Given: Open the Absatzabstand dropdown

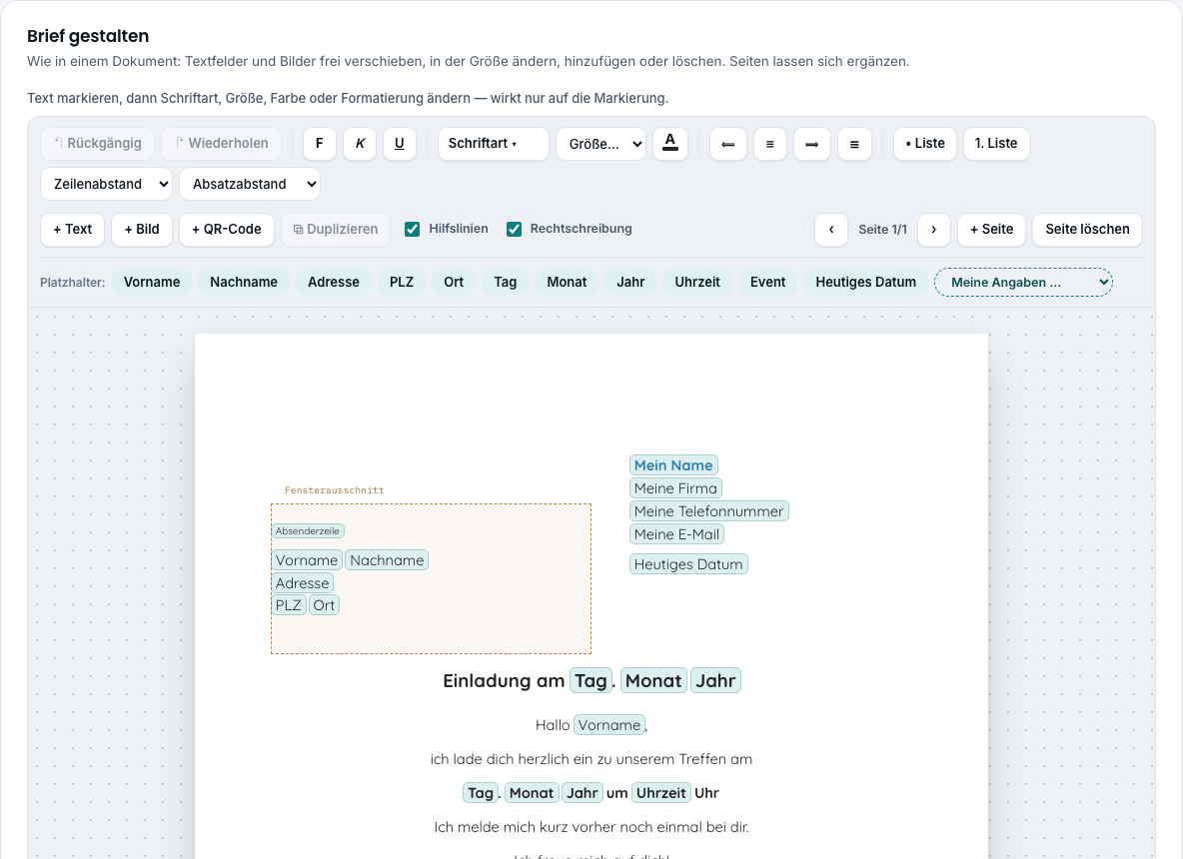Looking at the screenshot, I should pos(250,184).
